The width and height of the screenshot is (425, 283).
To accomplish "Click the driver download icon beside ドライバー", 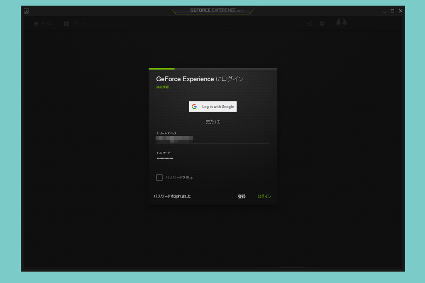I will coord(67,24).
